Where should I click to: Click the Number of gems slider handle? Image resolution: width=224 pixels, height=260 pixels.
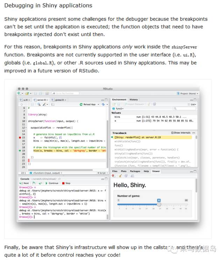(x=159, y=204)
